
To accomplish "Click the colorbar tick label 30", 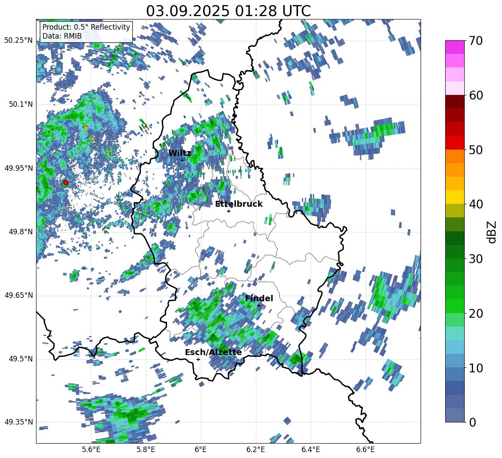I will tap(476, 259).
